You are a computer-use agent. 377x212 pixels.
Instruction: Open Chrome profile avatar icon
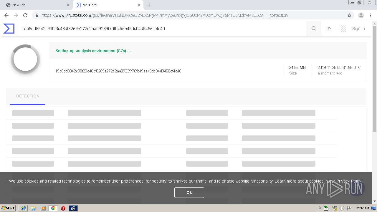pos(361,15)
